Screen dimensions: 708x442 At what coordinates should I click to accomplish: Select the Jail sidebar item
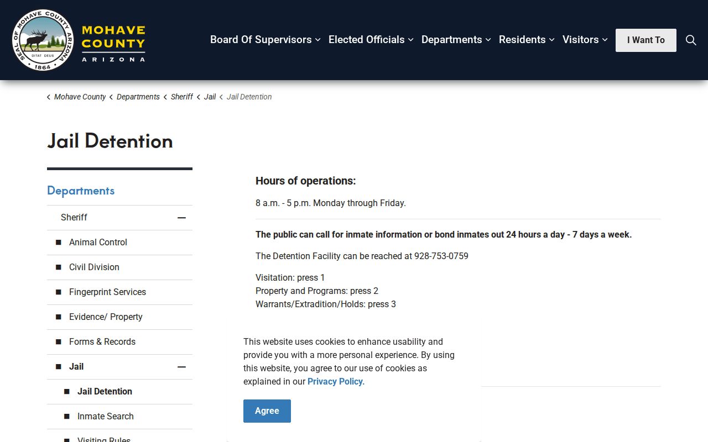(x=76, y=367)
